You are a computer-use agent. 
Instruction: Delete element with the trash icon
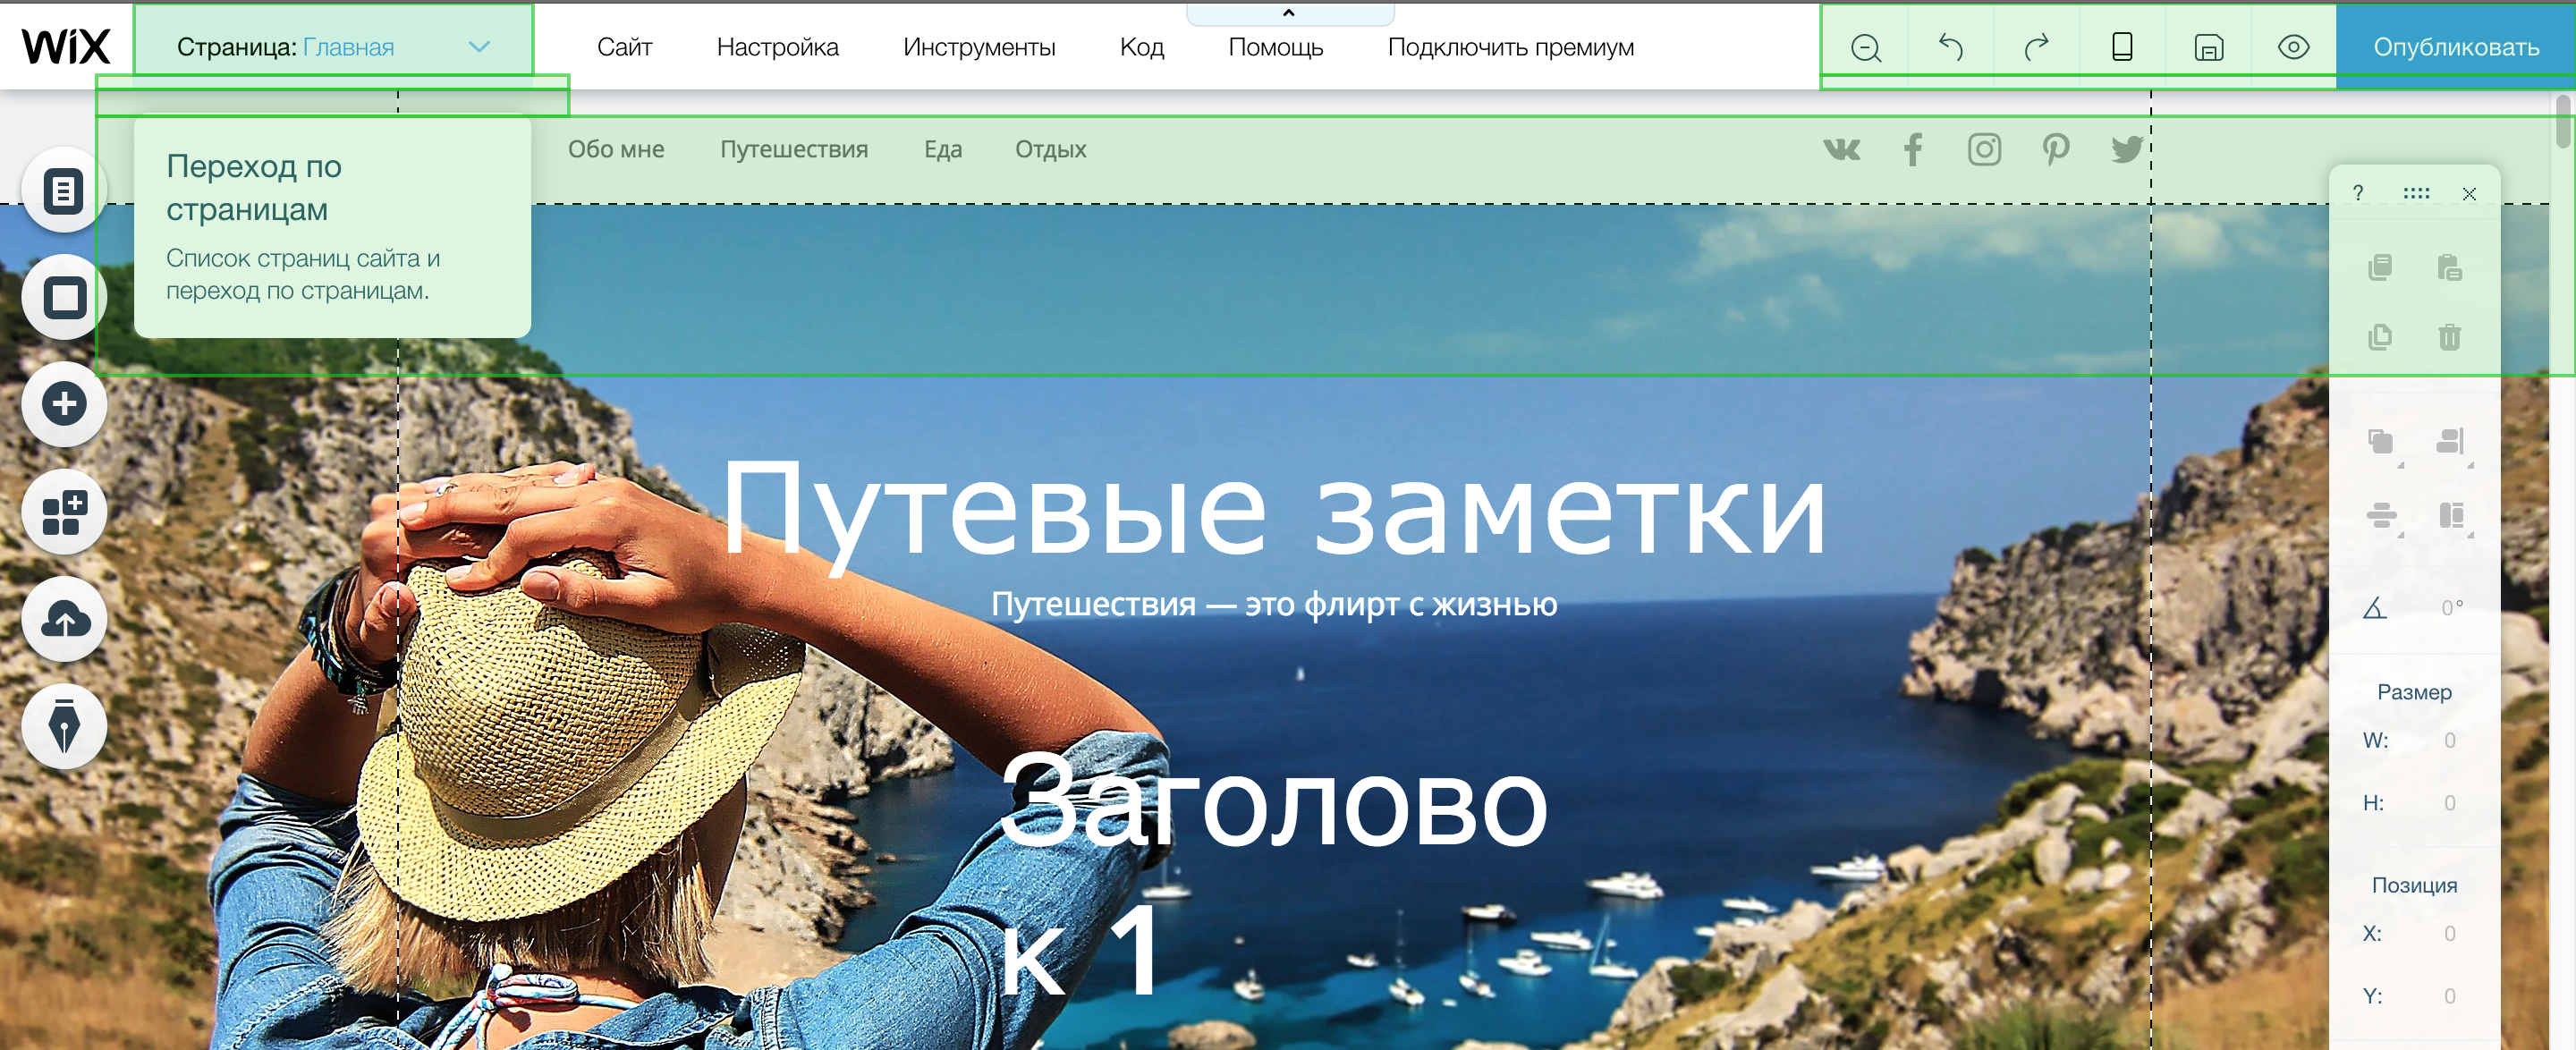(2451, 337)
